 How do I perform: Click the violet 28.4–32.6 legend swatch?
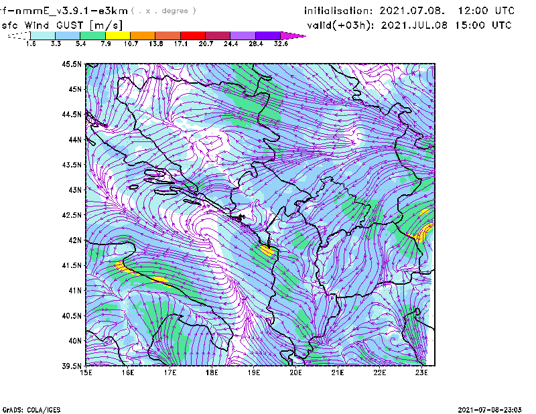tap(267, 36)
